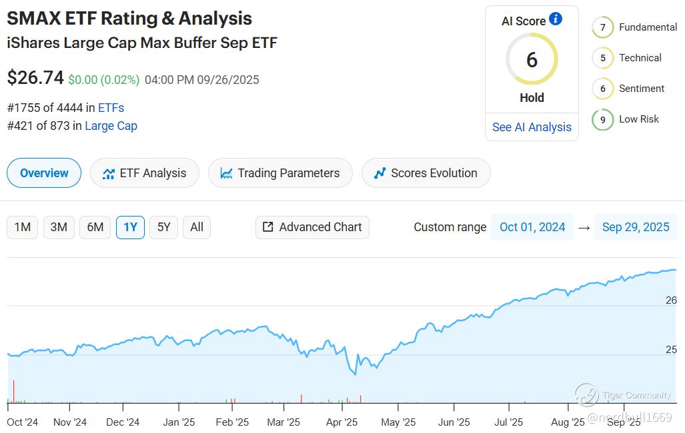Click the Technical score circle showing 5
This screenshot has width=685, height=433.
click(x=603, y=59)
